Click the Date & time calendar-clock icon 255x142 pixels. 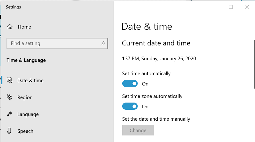point(10,80)
